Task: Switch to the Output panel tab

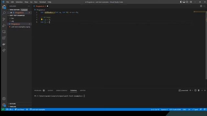Action: (x=50, y=91)
